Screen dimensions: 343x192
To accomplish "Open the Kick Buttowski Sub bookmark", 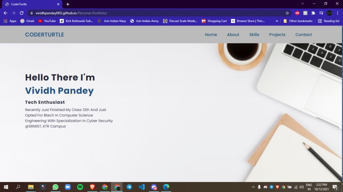I will point(77,21).
